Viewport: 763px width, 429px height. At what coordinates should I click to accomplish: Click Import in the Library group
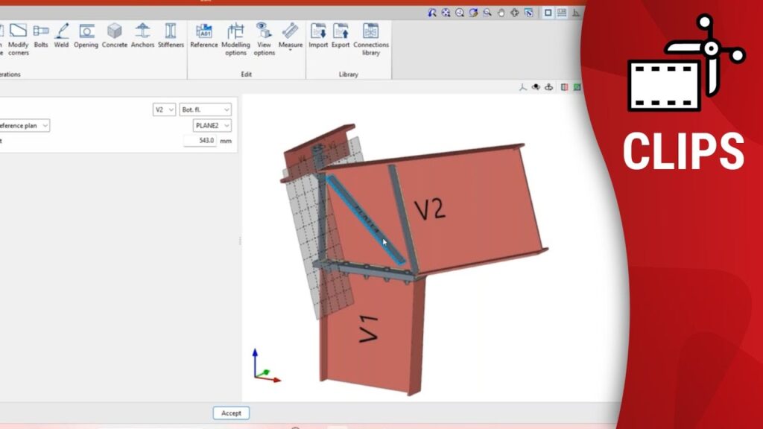point(318,35)
